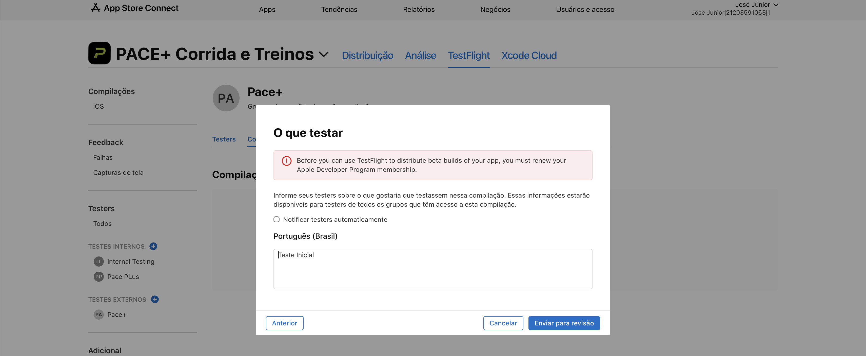
Task: Click the PACE+ app icon
Action: 100,53
